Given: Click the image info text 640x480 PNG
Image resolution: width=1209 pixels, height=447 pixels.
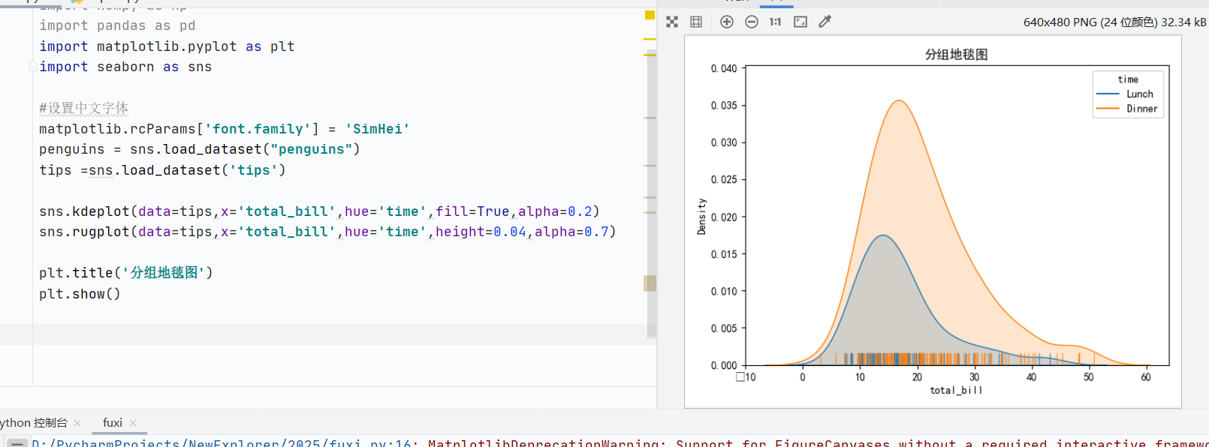Looking at the screenshot, I should tap(1114, 22).
